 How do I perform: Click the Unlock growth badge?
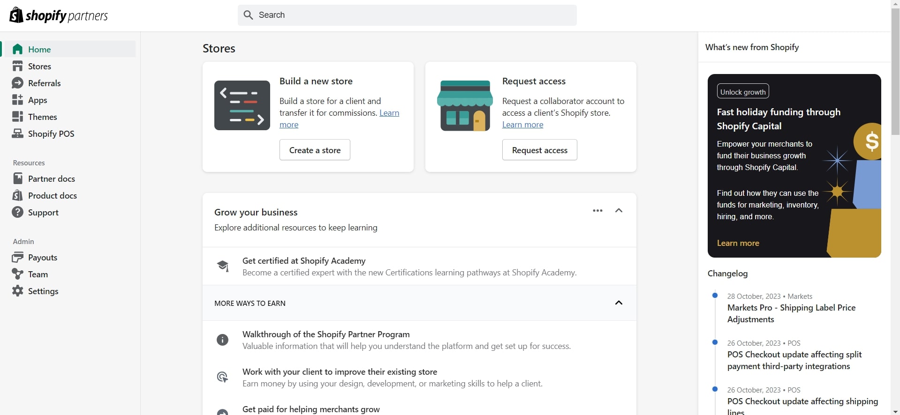[x=743, y=91]
